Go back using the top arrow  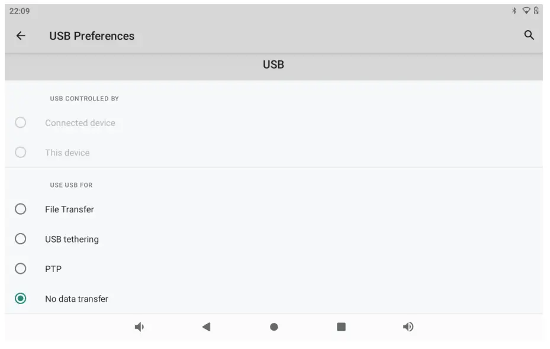[21, 36]
